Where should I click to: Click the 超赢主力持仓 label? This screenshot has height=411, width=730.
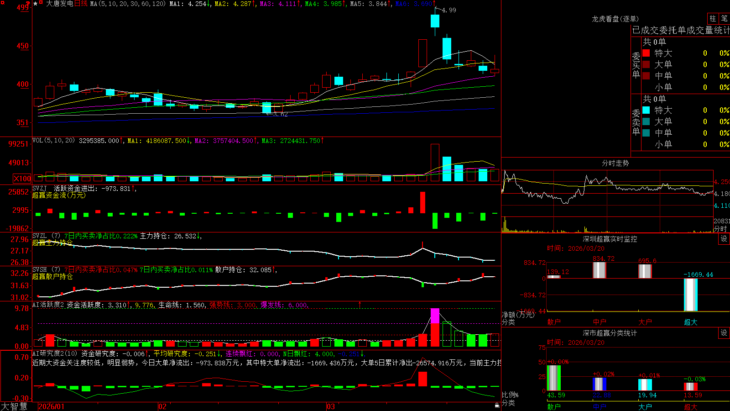(x=52, y=242)
